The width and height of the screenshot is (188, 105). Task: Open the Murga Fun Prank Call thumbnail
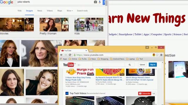pos(80,72)
